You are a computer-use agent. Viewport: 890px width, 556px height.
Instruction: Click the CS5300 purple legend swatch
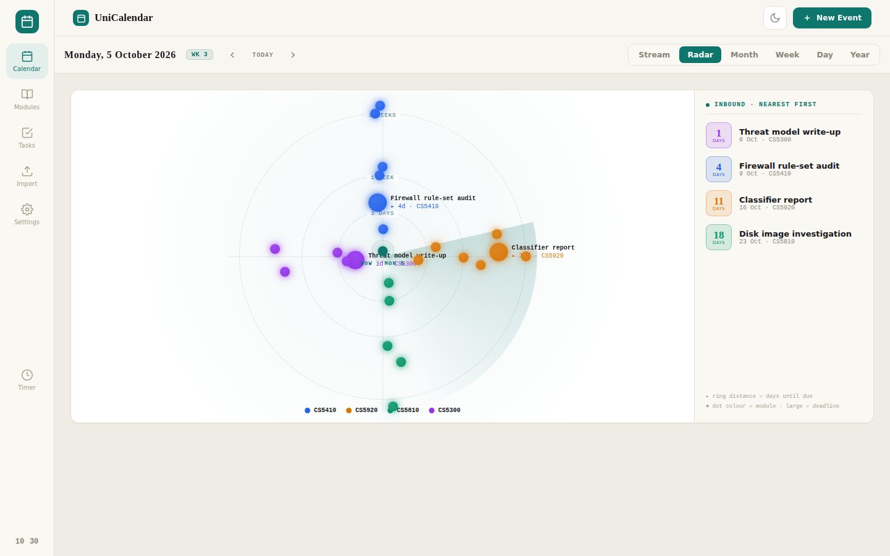(431, 410)
